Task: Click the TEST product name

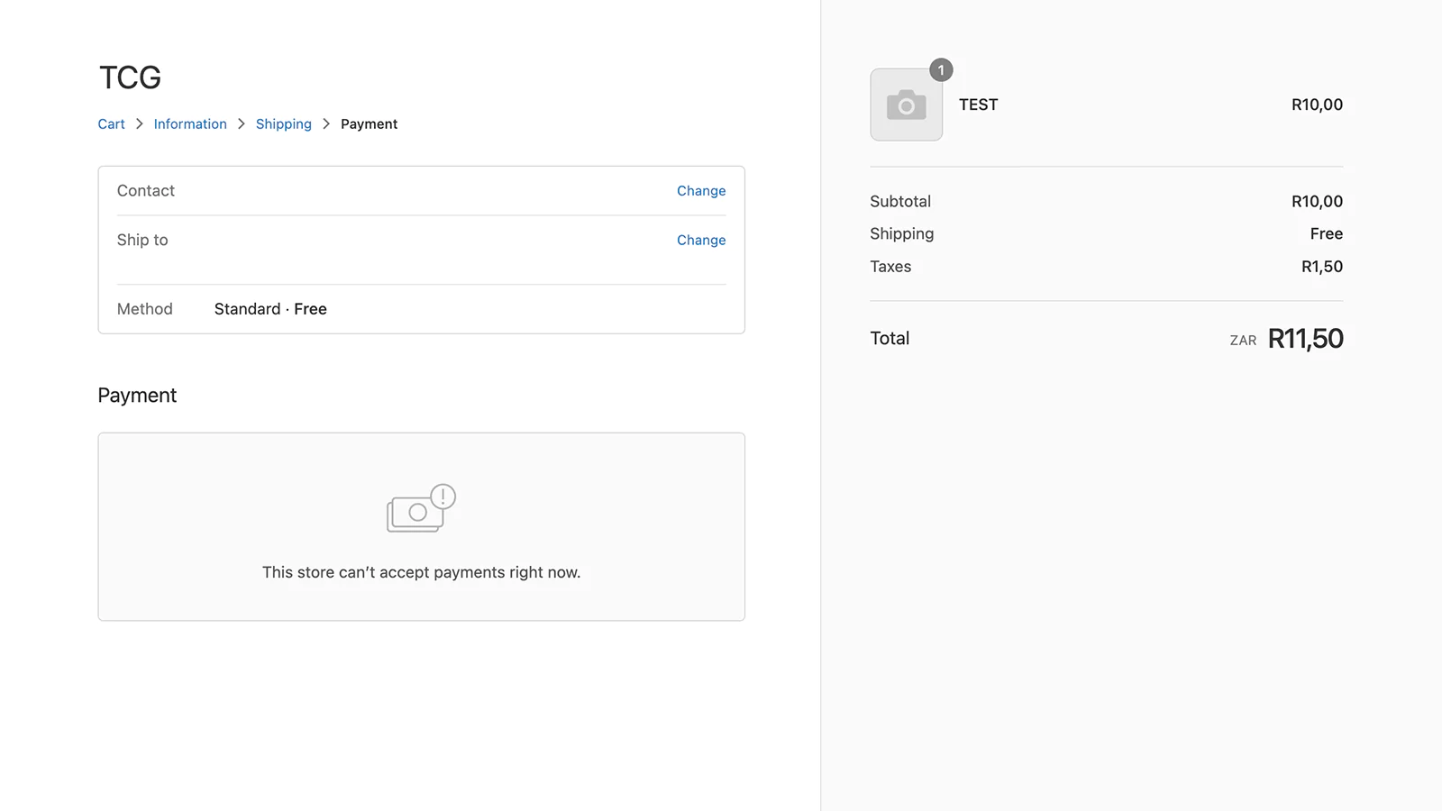Action: tap(978, 105)
